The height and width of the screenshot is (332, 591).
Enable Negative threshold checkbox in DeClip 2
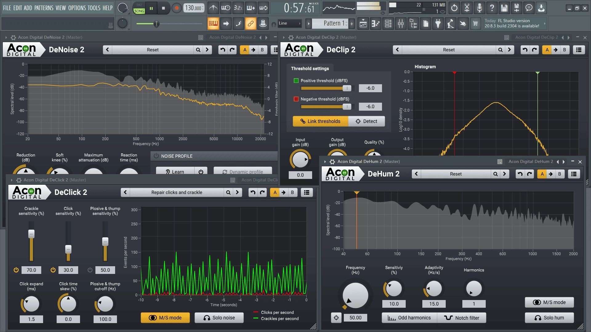(296, 99)
